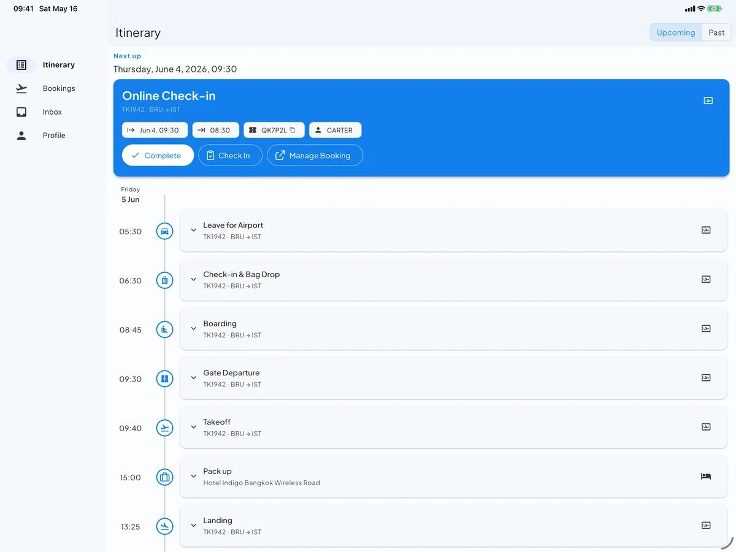Open ticket icon on Boarding row

(706, 329)
